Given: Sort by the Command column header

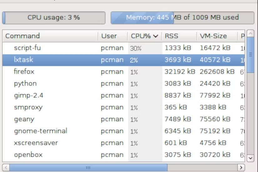Looking at the screenshot, I should (50, 36).
